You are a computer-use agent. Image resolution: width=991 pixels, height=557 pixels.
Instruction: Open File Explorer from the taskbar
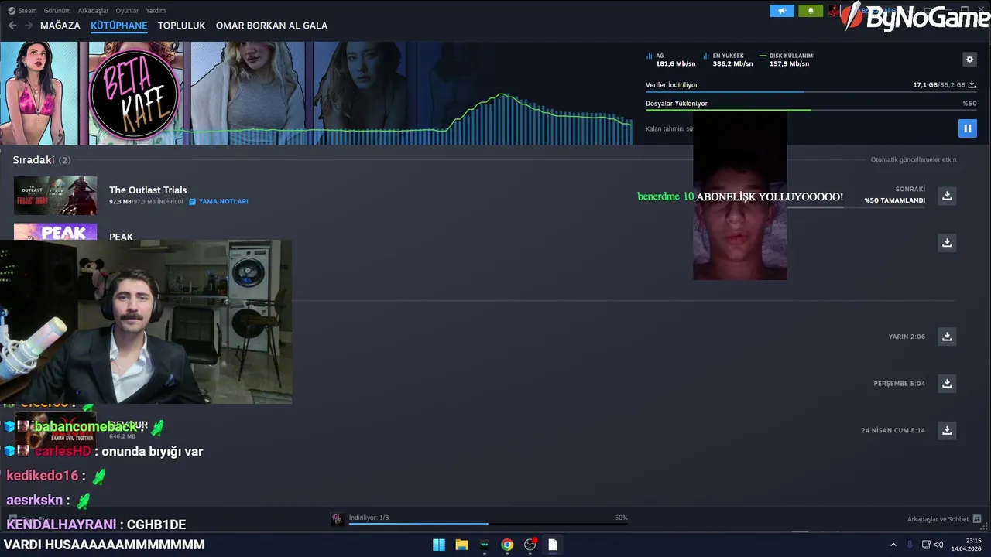461,545
